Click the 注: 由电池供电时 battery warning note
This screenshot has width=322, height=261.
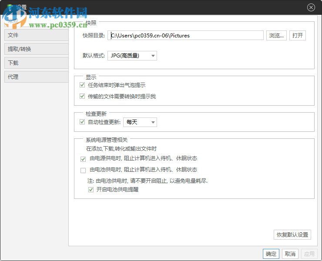point(148,181)
